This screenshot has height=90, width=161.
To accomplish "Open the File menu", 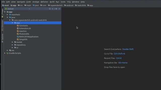I will pyautogui.click(x=3, y=2).
